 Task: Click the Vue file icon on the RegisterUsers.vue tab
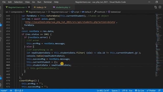pos(7,7)
